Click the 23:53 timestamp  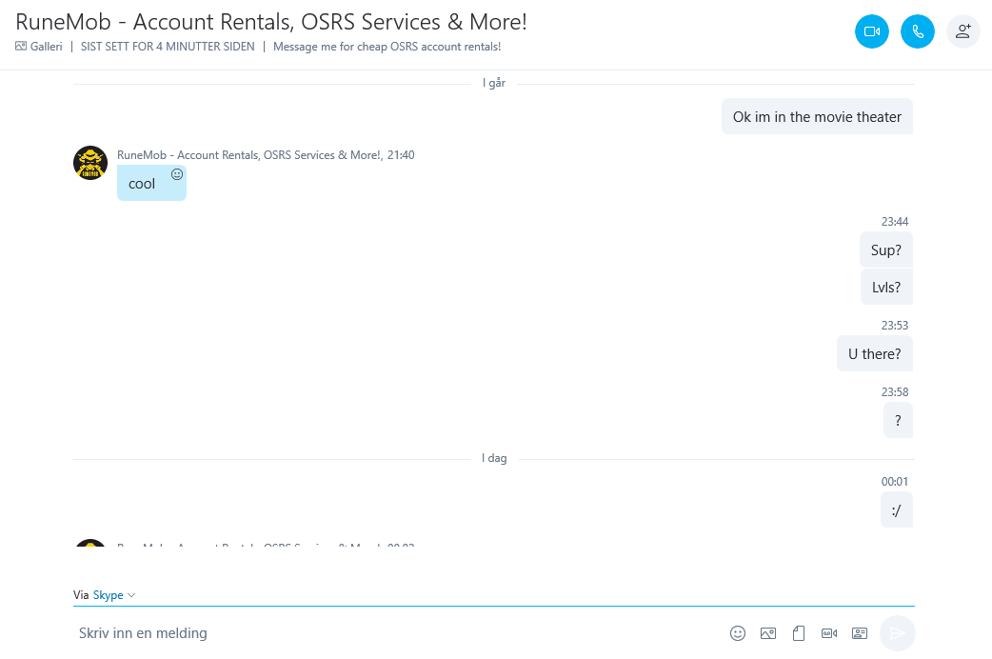pos(895,326)
